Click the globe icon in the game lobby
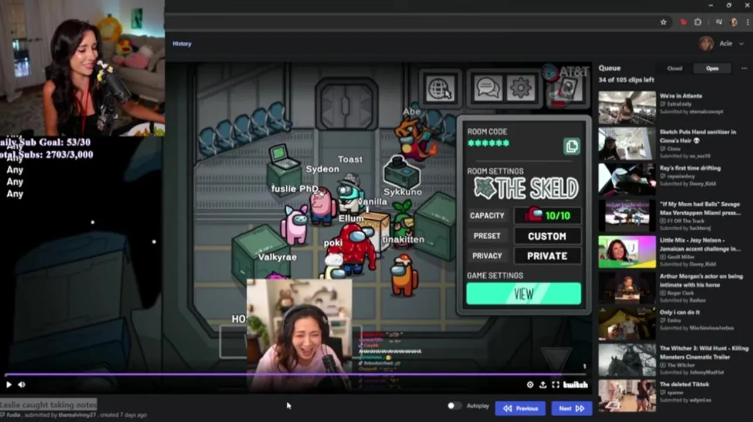The width and height of the screenshot is (753, 422). tap(440, 89)
